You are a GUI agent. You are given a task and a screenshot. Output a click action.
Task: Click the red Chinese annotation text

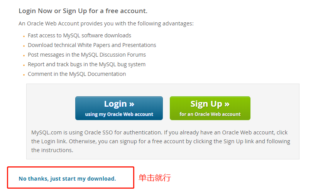pos(155,178)
